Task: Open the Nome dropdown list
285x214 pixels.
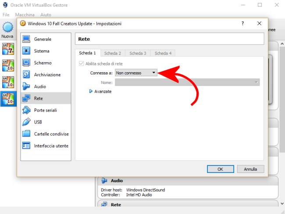Action: coord(187,82)
